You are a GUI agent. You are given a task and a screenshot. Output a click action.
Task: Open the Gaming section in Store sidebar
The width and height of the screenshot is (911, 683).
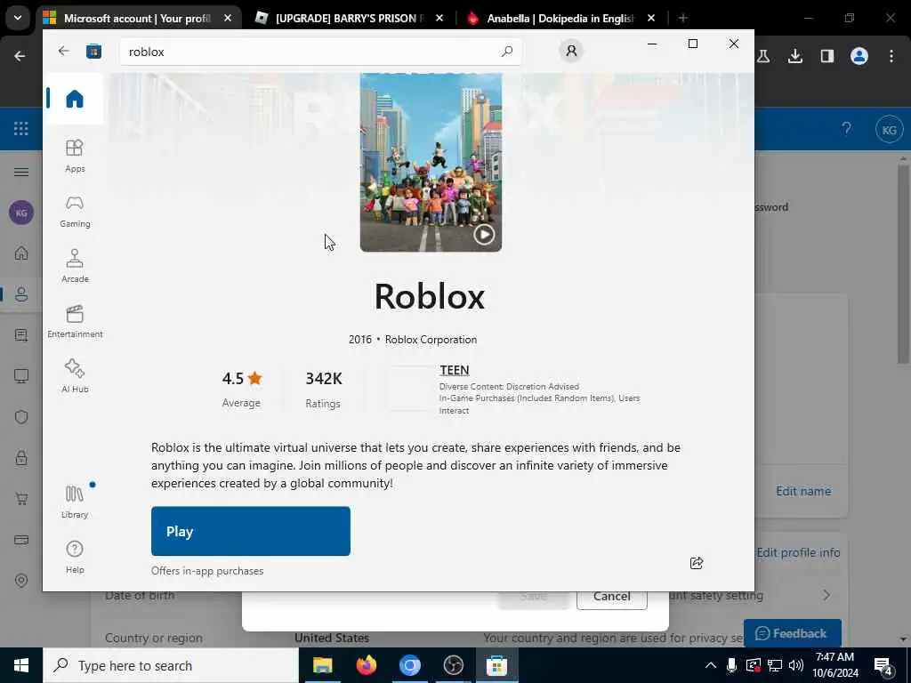pos(75,211)
